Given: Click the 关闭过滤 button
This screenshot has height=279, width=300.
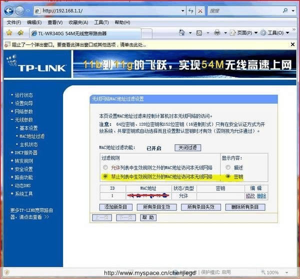Looking at the screenshot, I should tap(187, 148).
